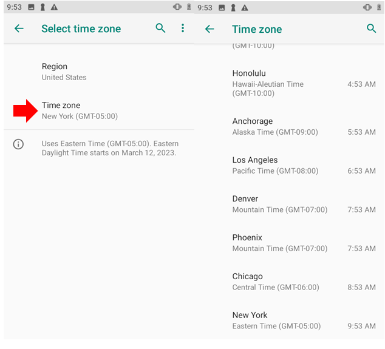The height and width of the screenshot is (349, 385).
Task: Choose Denver Mountain Time
Action: tap(289, 204)
